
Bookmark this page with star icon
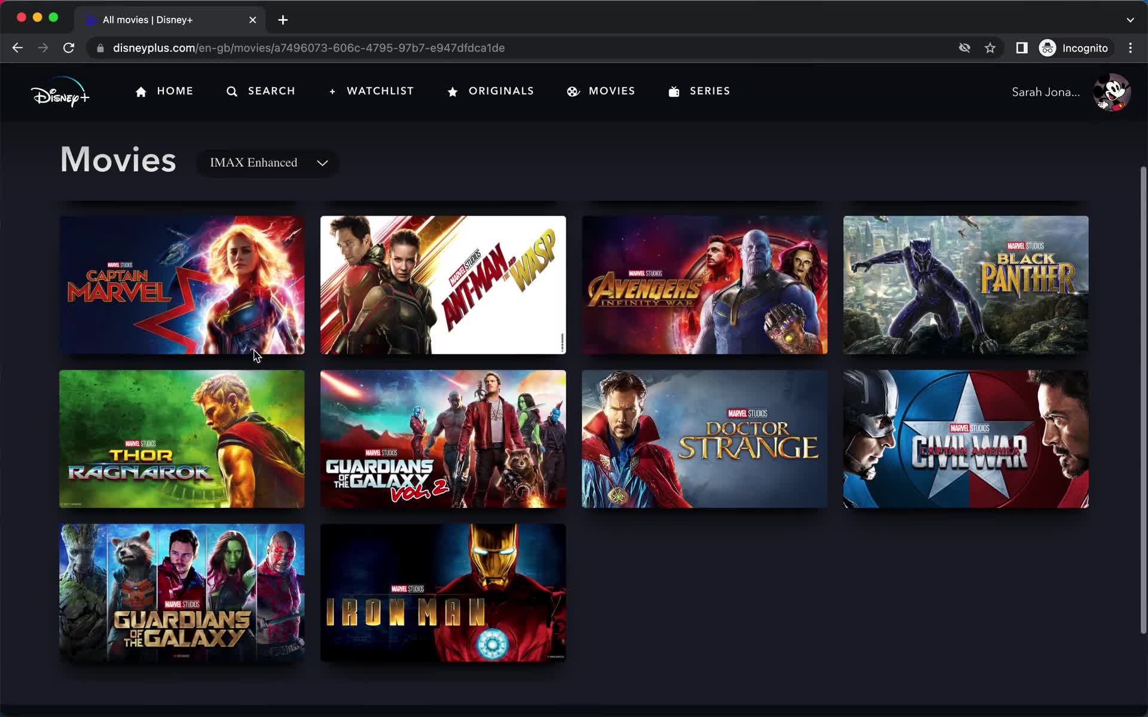click(x=990, y=48)
